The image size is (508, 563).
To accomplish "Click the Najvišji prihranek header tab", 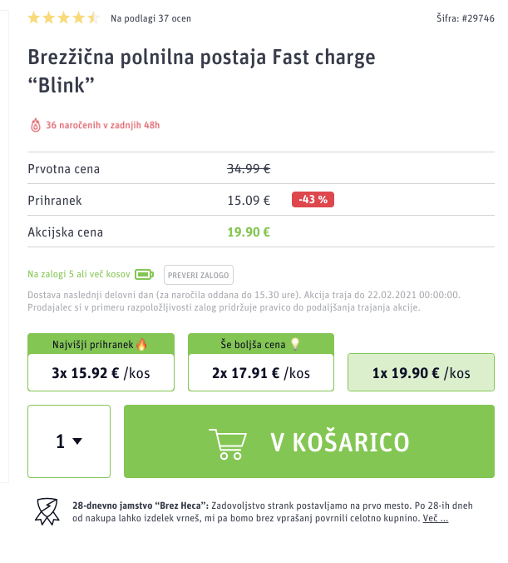I will (x=101, y=344).
